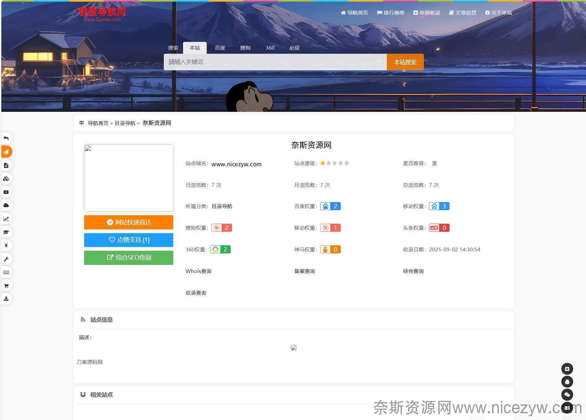Viewport: 586px width, 420px height.
Task: Click the download icon in left sidebar
Action: click(x=6, y=299)
